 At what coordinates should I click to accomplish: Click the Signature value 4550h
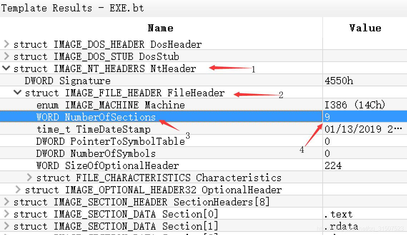click(x=339, y=81)
